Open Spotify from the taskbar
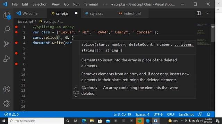The width and height of the screenshot is (222, 124). point(139,121)
